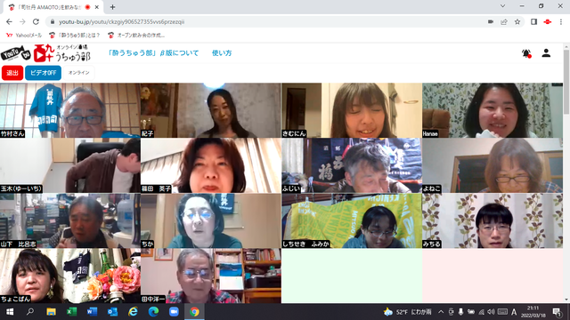
Task: Select 山下 比呂志's video tile
Action: pos(70,220)
